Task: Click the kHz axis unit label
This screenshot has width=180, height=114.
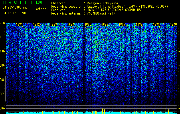Action: pos(3,23)
